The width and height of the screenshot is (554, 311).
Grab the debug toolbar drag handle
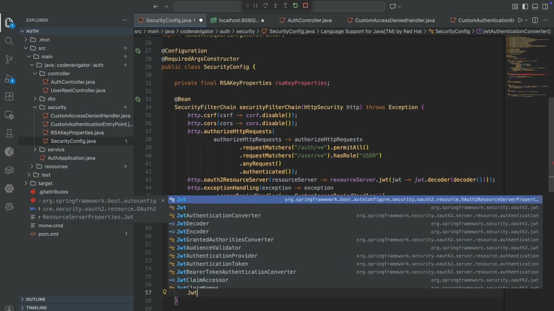tap(247, 6)
